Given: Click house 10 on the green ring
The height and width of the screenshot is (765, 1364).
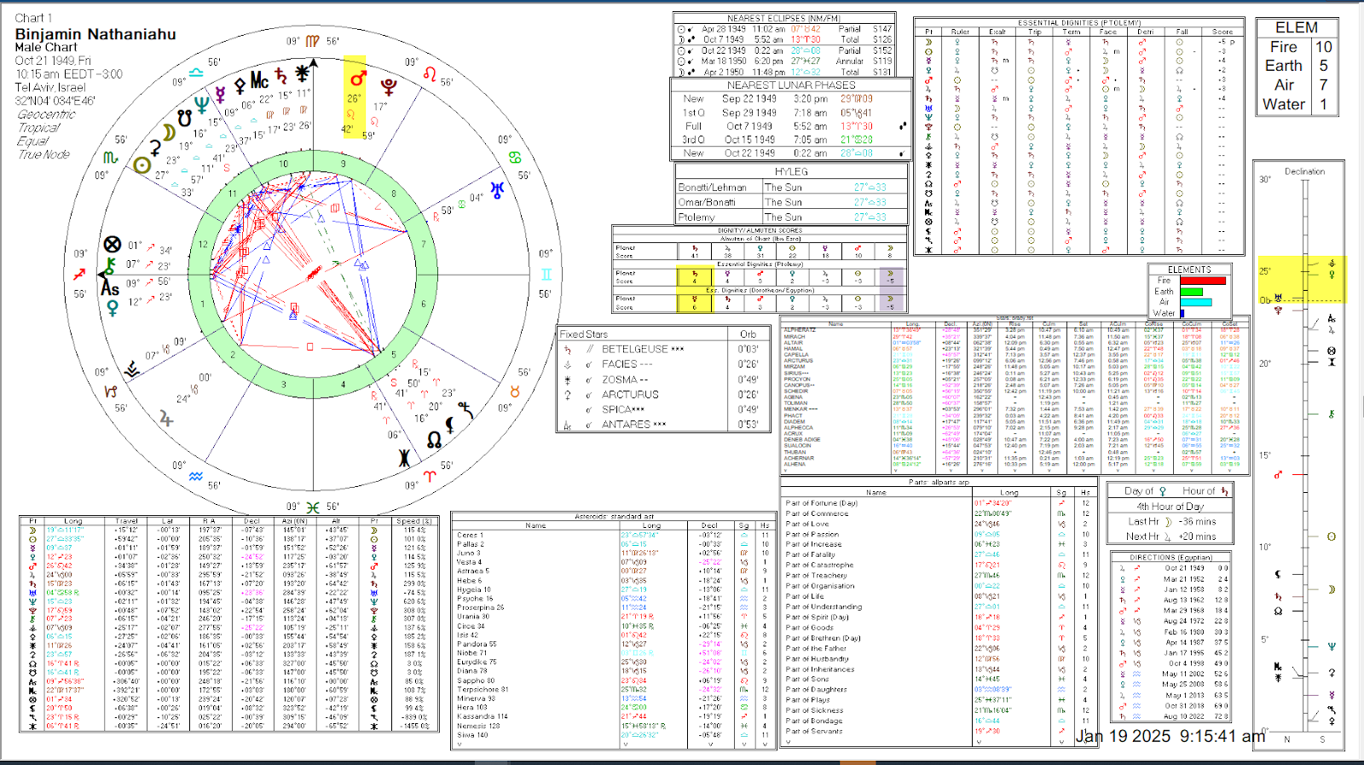Looking at the screenshot, I should point(284,164).
